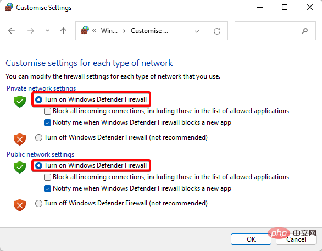Click the Win... breadcrumb segment
Screen dimensions: 322x251
click(x=109, y=31)
